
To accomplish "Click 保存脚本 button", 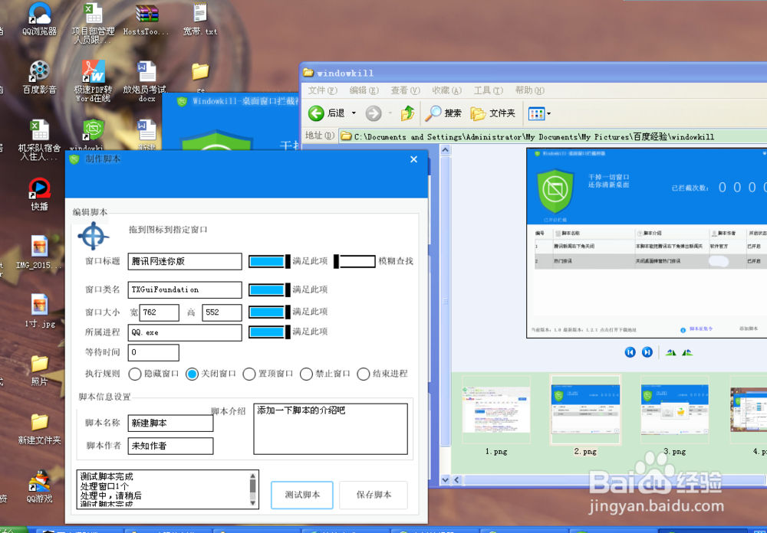I will point(374,495).
